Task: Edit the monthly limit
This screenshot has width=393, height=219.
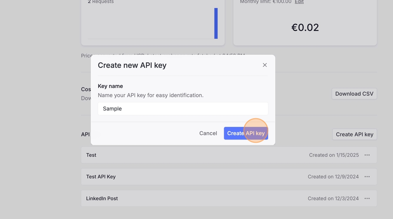Action: [x=299, y=2]
